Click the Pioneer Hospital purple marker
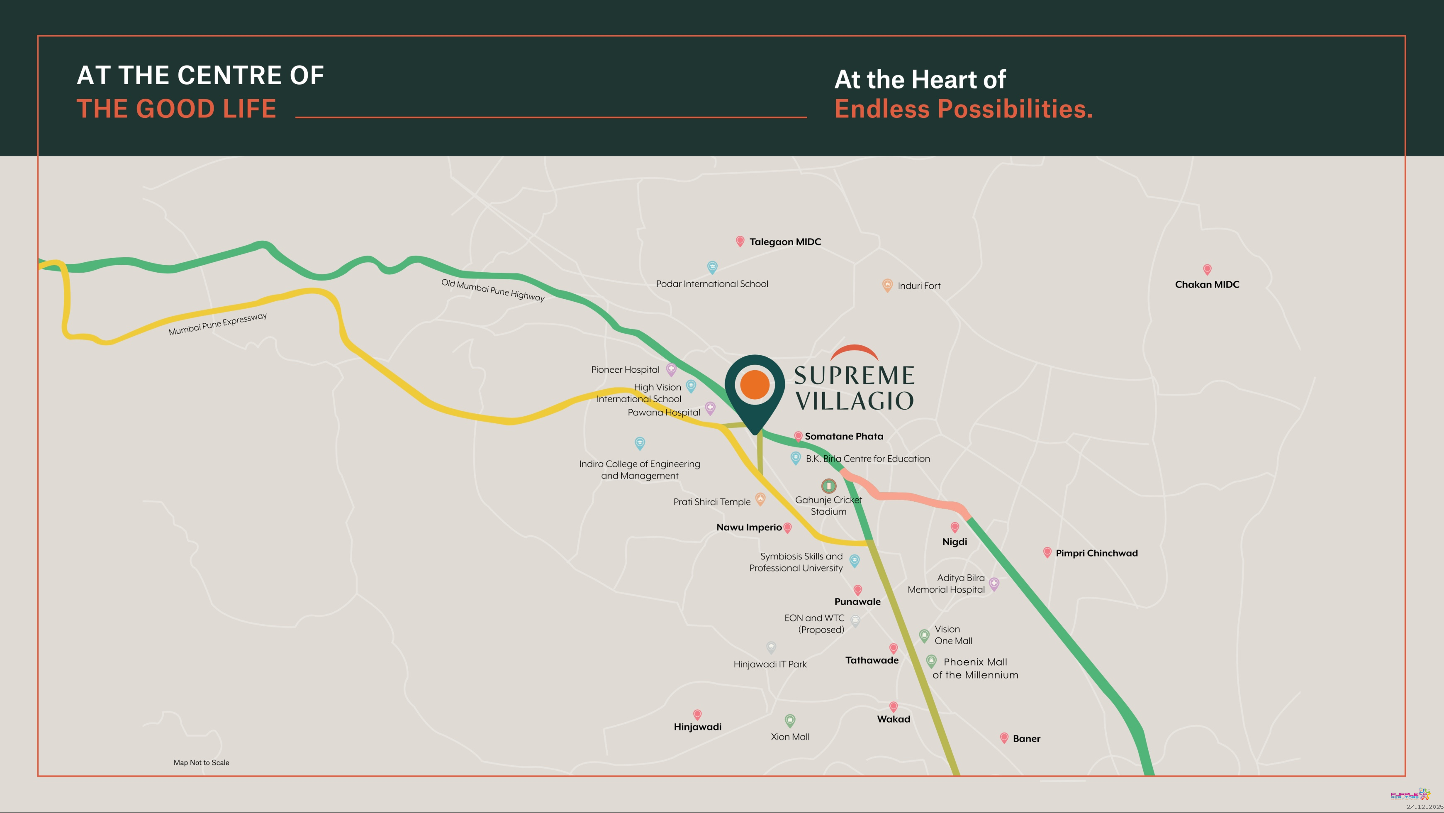 click(x=671, y=369)
